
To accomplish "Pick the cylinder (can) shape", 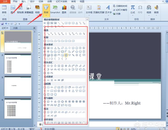I will point(84,52).
